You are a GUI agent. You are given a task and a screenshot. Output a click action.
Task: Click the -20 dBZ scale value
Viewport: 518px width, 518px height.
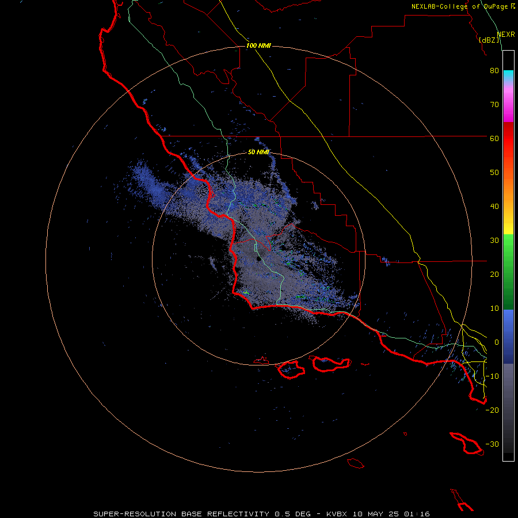pos(492,410)
